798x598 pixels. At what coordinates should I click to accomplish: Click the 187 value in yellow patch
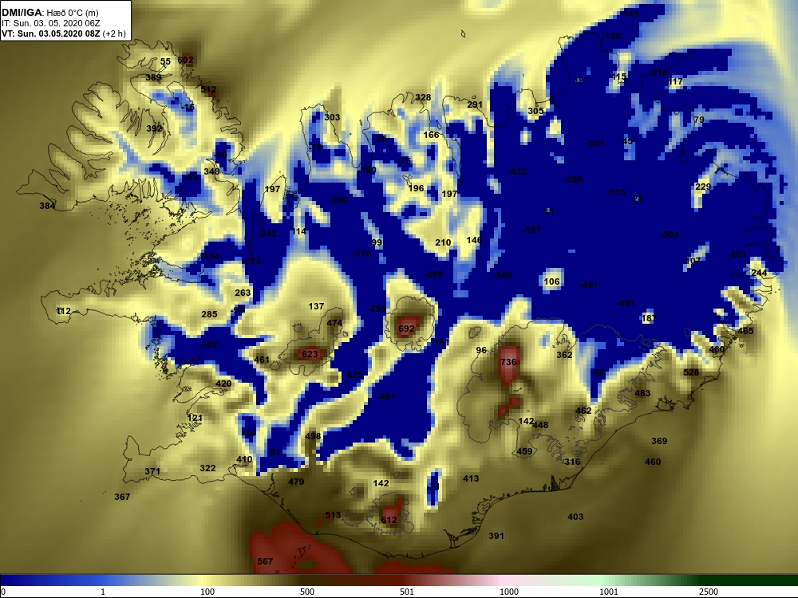coord(649,318)
